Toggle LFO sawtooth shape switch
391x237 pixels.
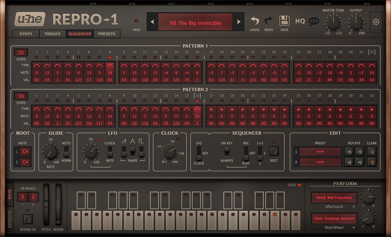[x=124, y=151]
